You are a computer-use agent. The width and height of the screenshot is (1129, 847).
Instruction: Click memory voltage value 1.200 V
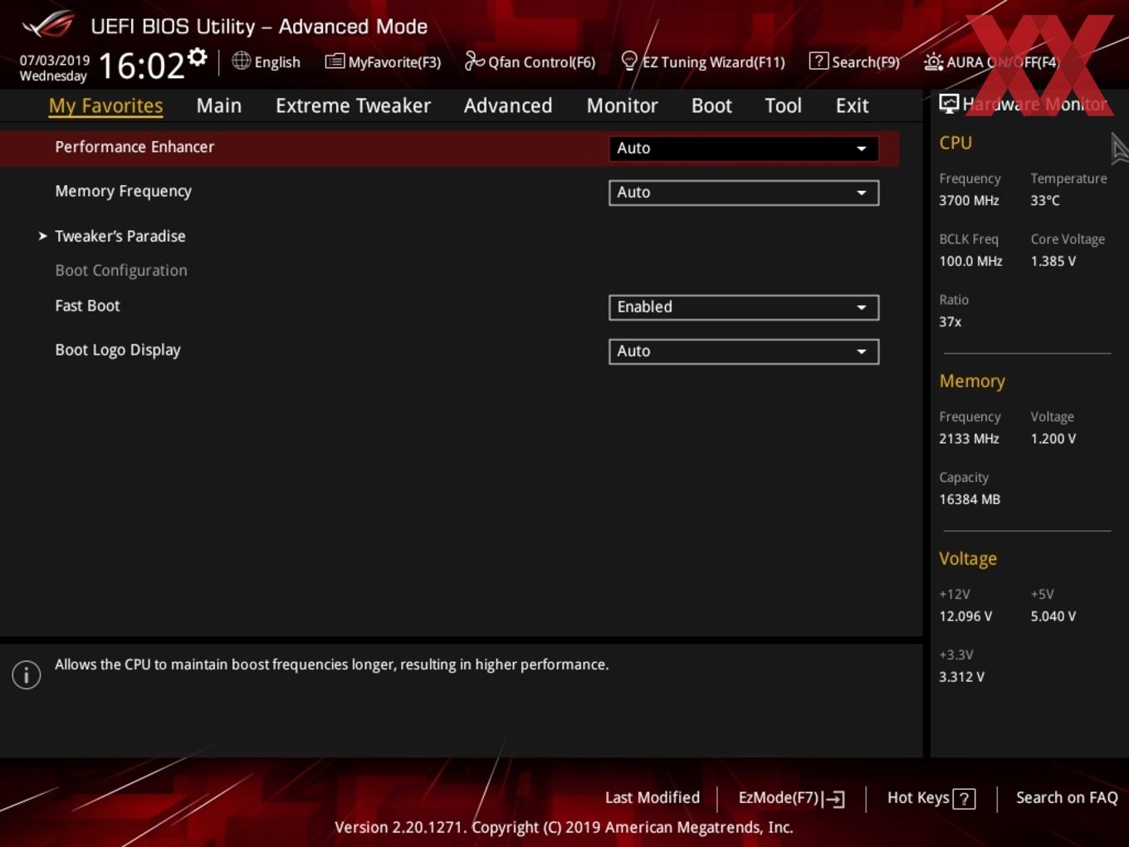click(x=1053, y=438)
